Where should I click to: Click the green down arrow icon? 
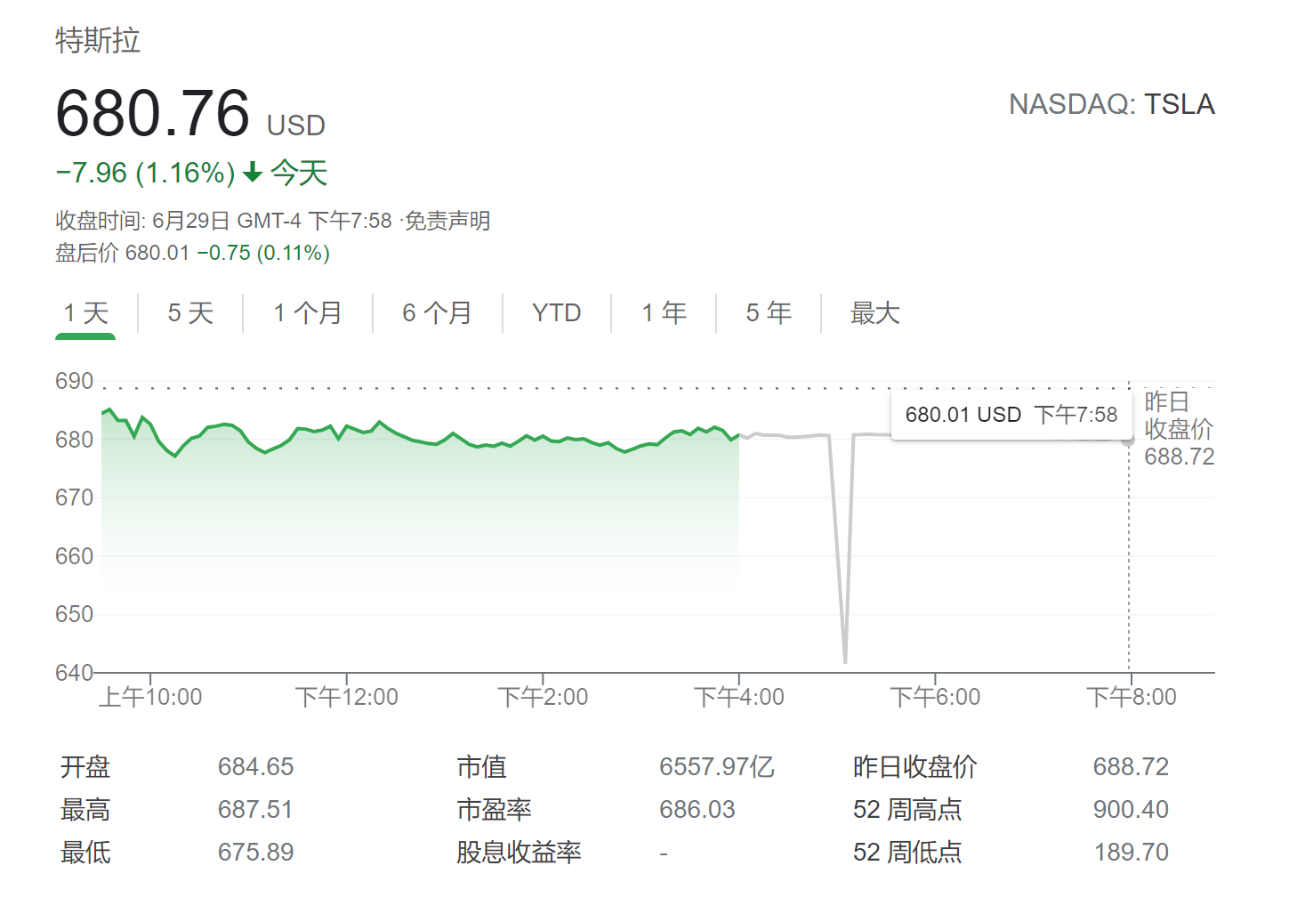coord(253,172)
